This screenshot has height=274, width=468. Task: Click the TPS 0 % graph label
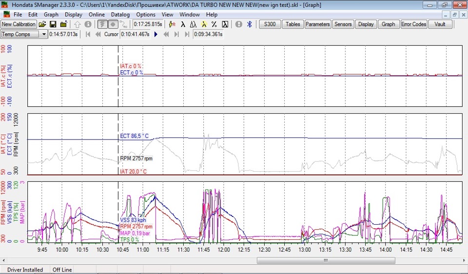(x=130, y=239)
